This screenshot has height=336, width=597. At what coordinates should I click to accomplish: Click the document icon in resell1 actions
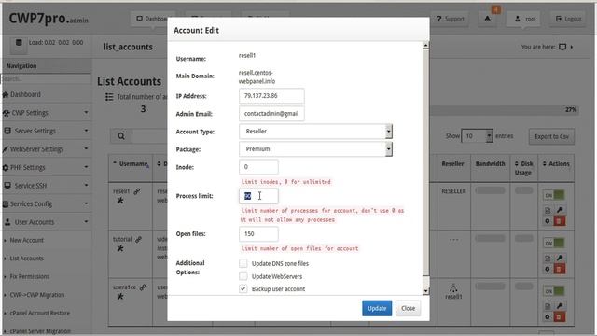(x=548, y=210)
